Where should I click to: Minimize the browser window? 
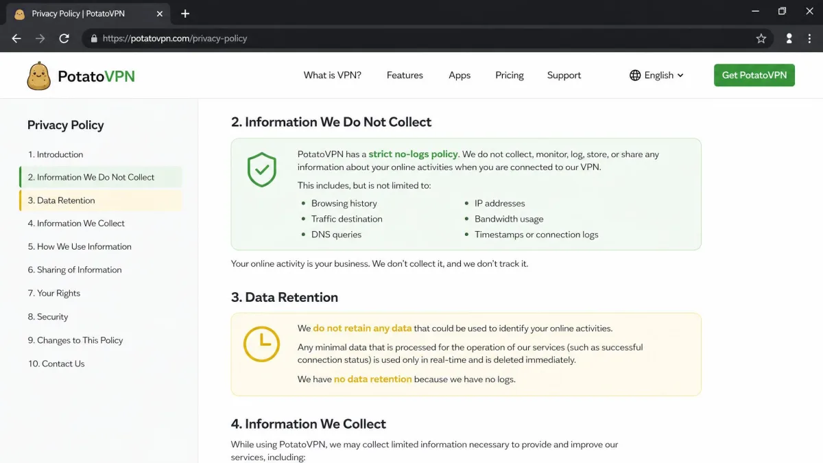click(755, 11)
